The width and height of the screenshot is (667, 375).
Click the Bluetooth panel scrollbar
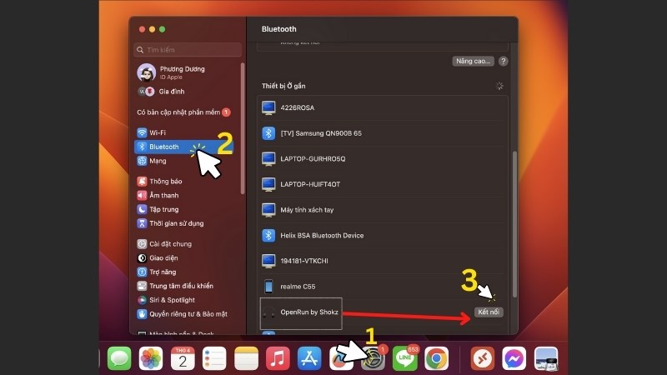click(x=514, y=224)
